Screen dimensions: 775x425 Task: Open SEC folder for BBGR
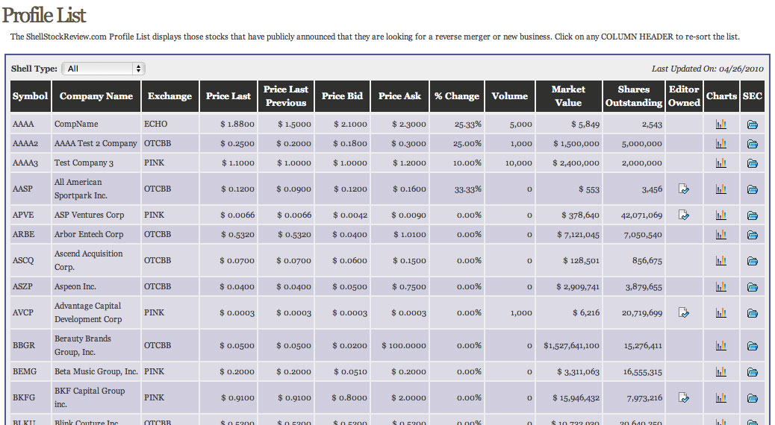753,346
